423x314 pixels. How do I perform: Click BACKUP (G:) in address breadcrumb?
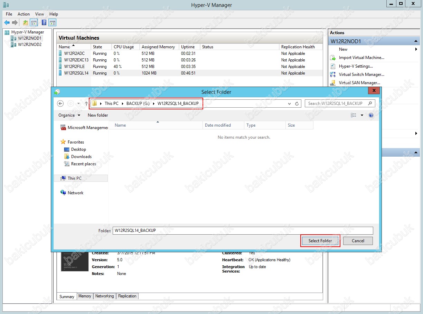(138, 104)
